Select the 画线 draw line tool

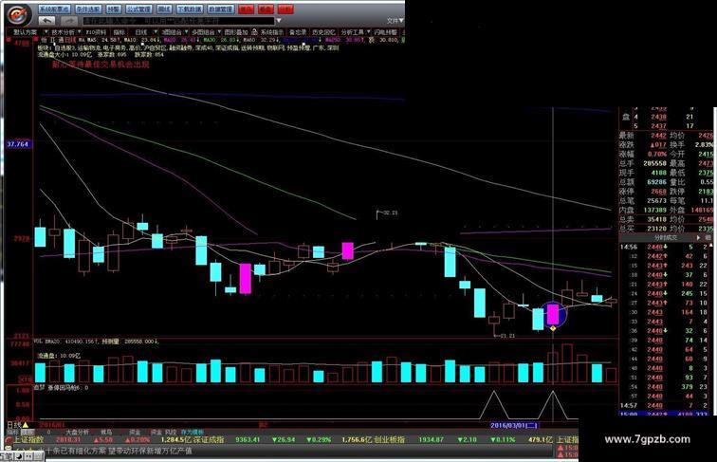click(x=164, y=9)
